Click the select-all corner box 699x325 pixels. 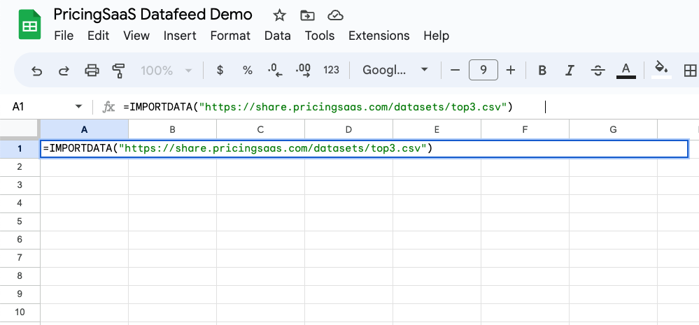20,129
